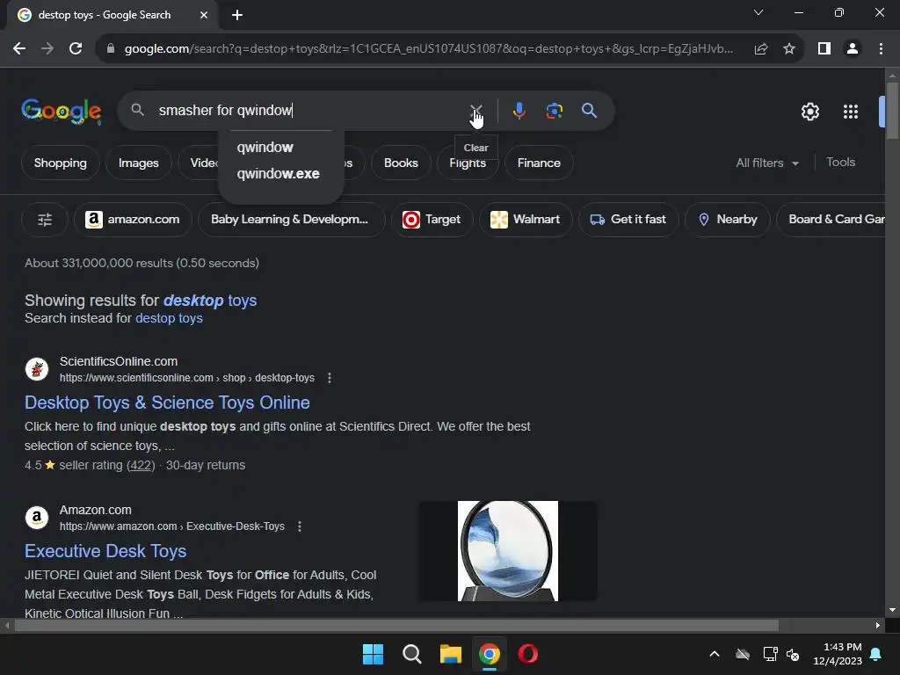The height and width of the screenshot is (675, 900).
Task: Open search Tools
Action: (x=840, y=163)
